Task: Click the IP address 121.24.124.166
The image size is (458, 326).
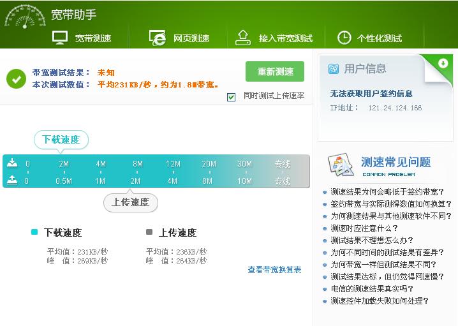Action: [x=395, y=108]
